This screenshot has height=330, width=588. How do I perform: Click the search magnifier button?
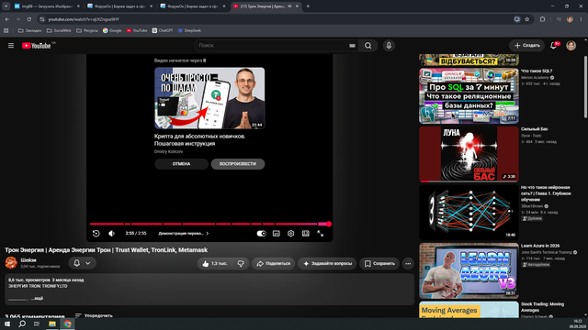coord(367,45)
